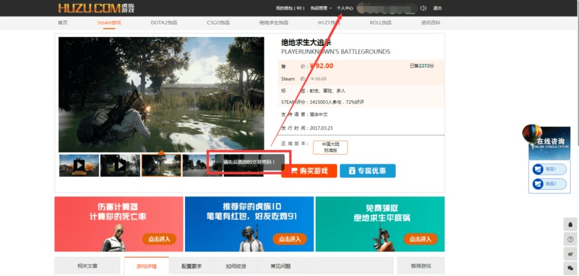Click the main PUBG game screenshot
The image size is (579, 276).
(162, 95)
